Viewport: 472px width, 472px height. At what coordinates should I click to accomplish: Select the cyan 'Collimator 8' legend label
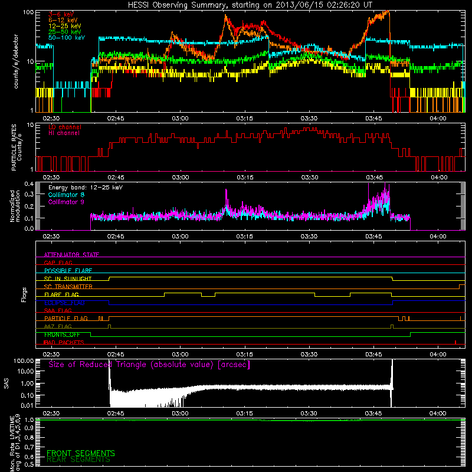[x=66, y=195]
